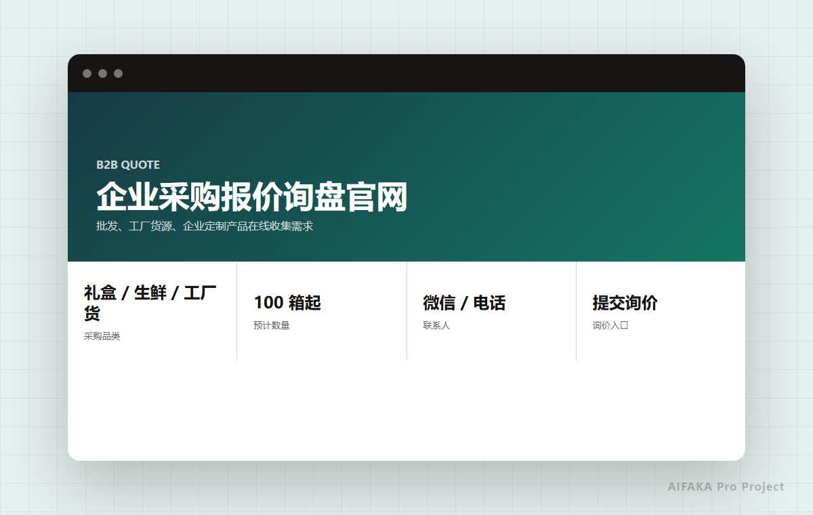Click the subtitle '批发、工厂货源、企业定制产品在线收集需求'
The height and width of the screenshot is (515, 813).
205,226
